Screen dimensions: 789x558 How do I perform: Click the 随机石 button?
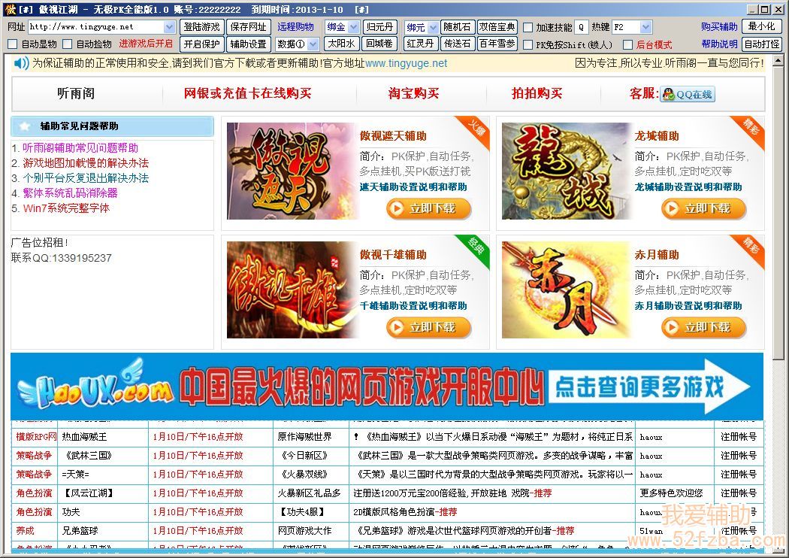click(x=457, y=26)
